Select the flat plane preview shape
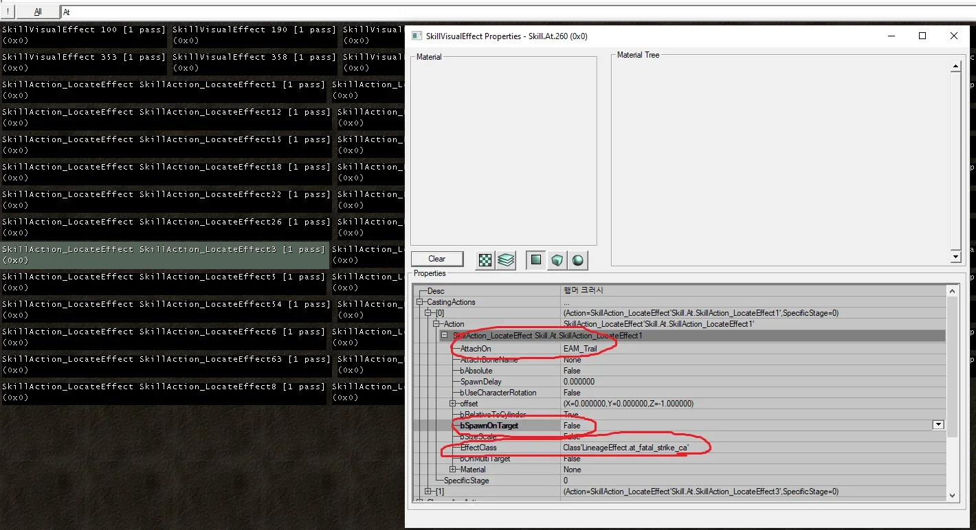 coord(536,260)
